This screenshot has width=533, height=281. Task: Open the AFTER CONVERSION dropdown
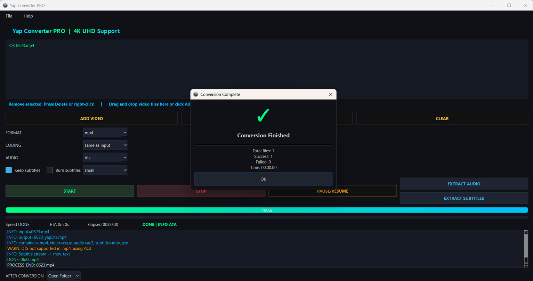click(63, 276)
